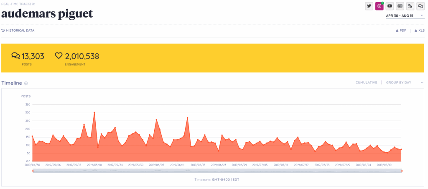Click the Timeline help question mark icon

point(26,83)
